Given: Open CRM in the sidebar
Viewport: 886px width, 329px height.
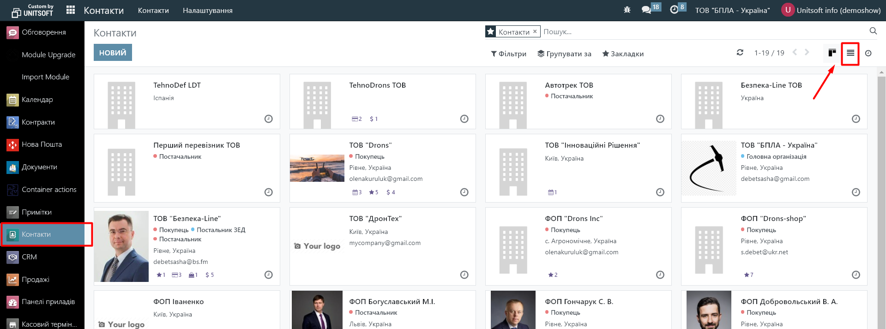Looking at the screenshot, I should (x=29, y=257).
